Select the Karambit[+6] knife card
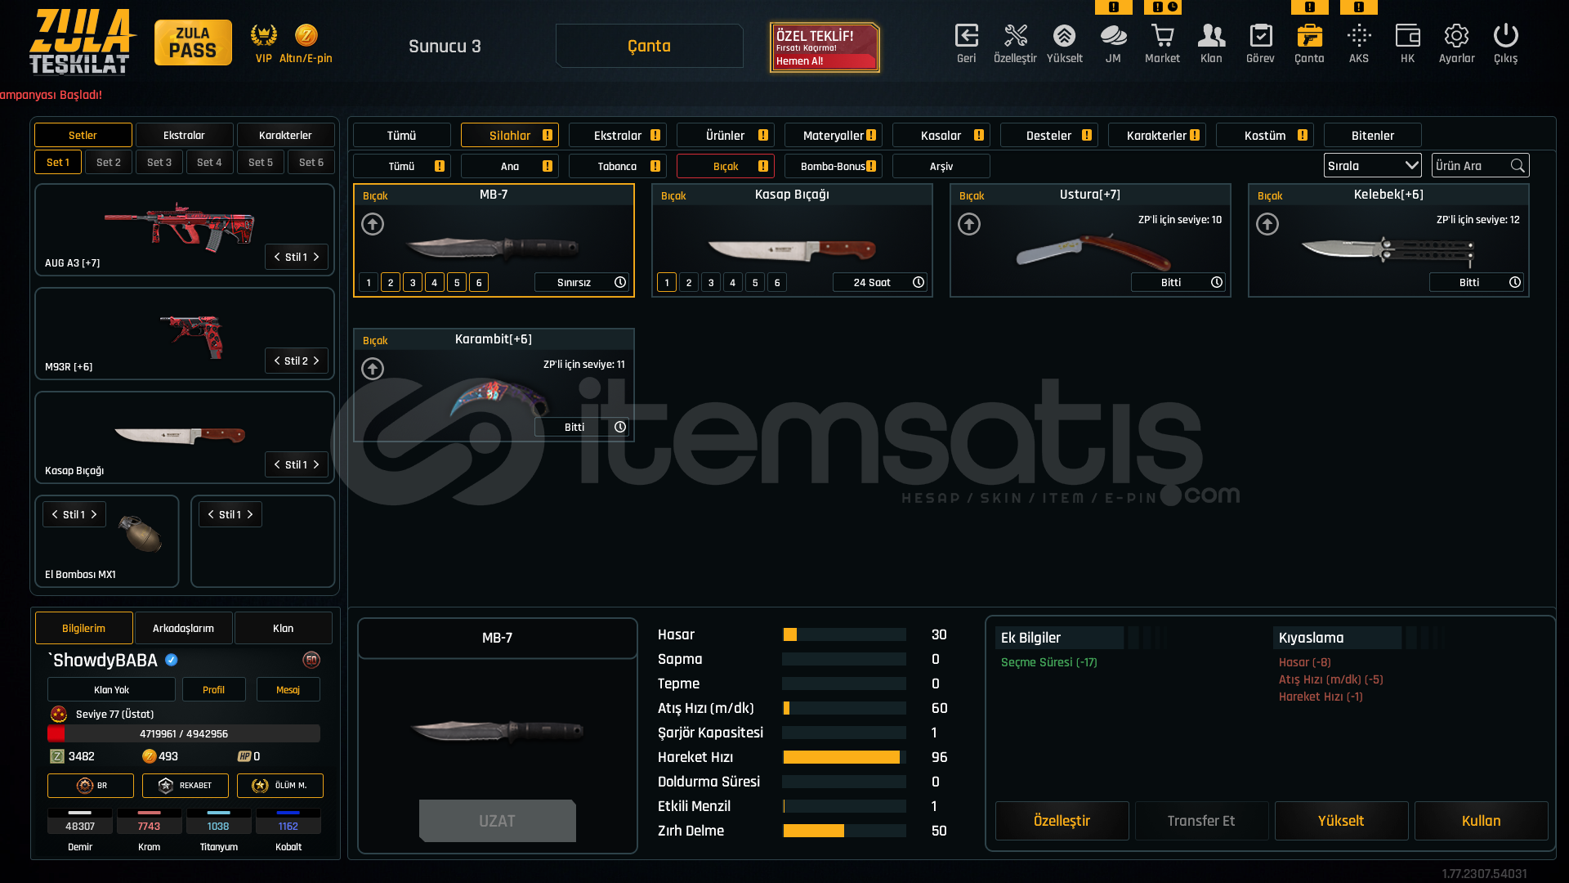Viewport: 1569px width, 883px height. coord(494,385)
